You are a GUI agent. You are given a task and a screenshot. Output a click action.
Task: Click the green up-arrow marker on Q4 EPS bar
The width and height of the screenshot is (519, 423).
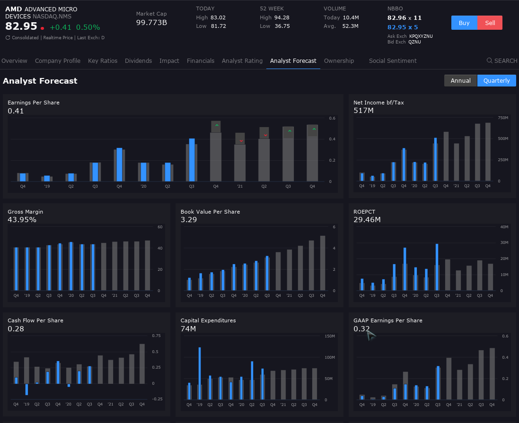pyautogui.click(x=216, y=126)
